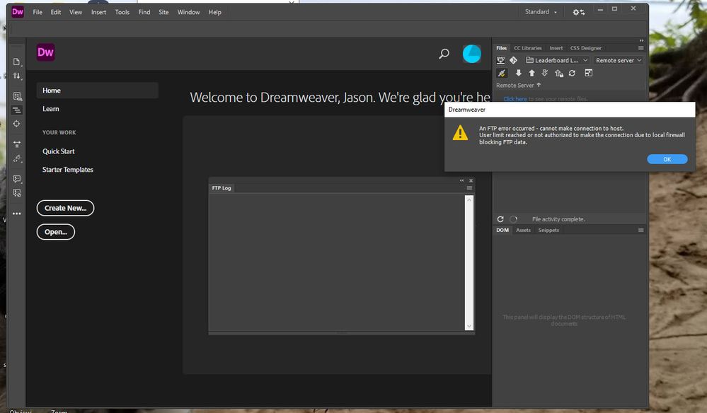Open Documents icon in left toolbar
This screenshot has width=707, height=413.
(x=17, y=62)
